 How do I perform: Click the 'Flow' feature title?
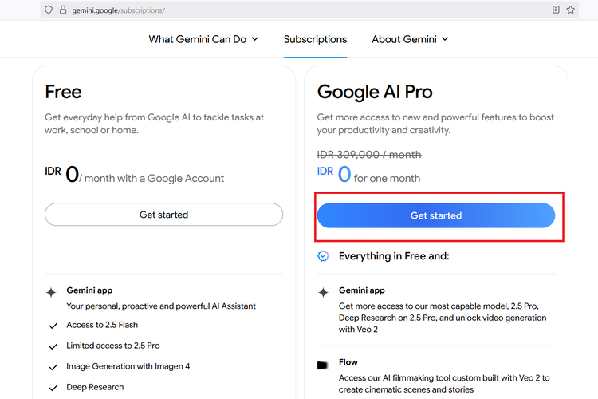tap(348, 362)
